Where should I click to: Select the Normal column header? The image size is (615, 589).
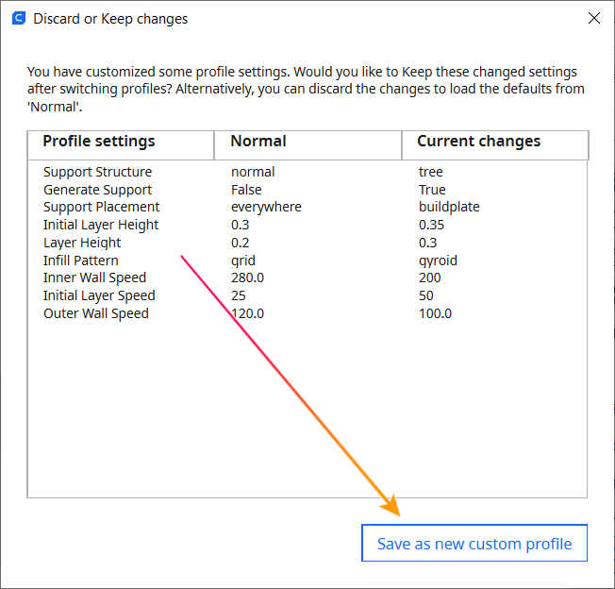coord(307,145)
